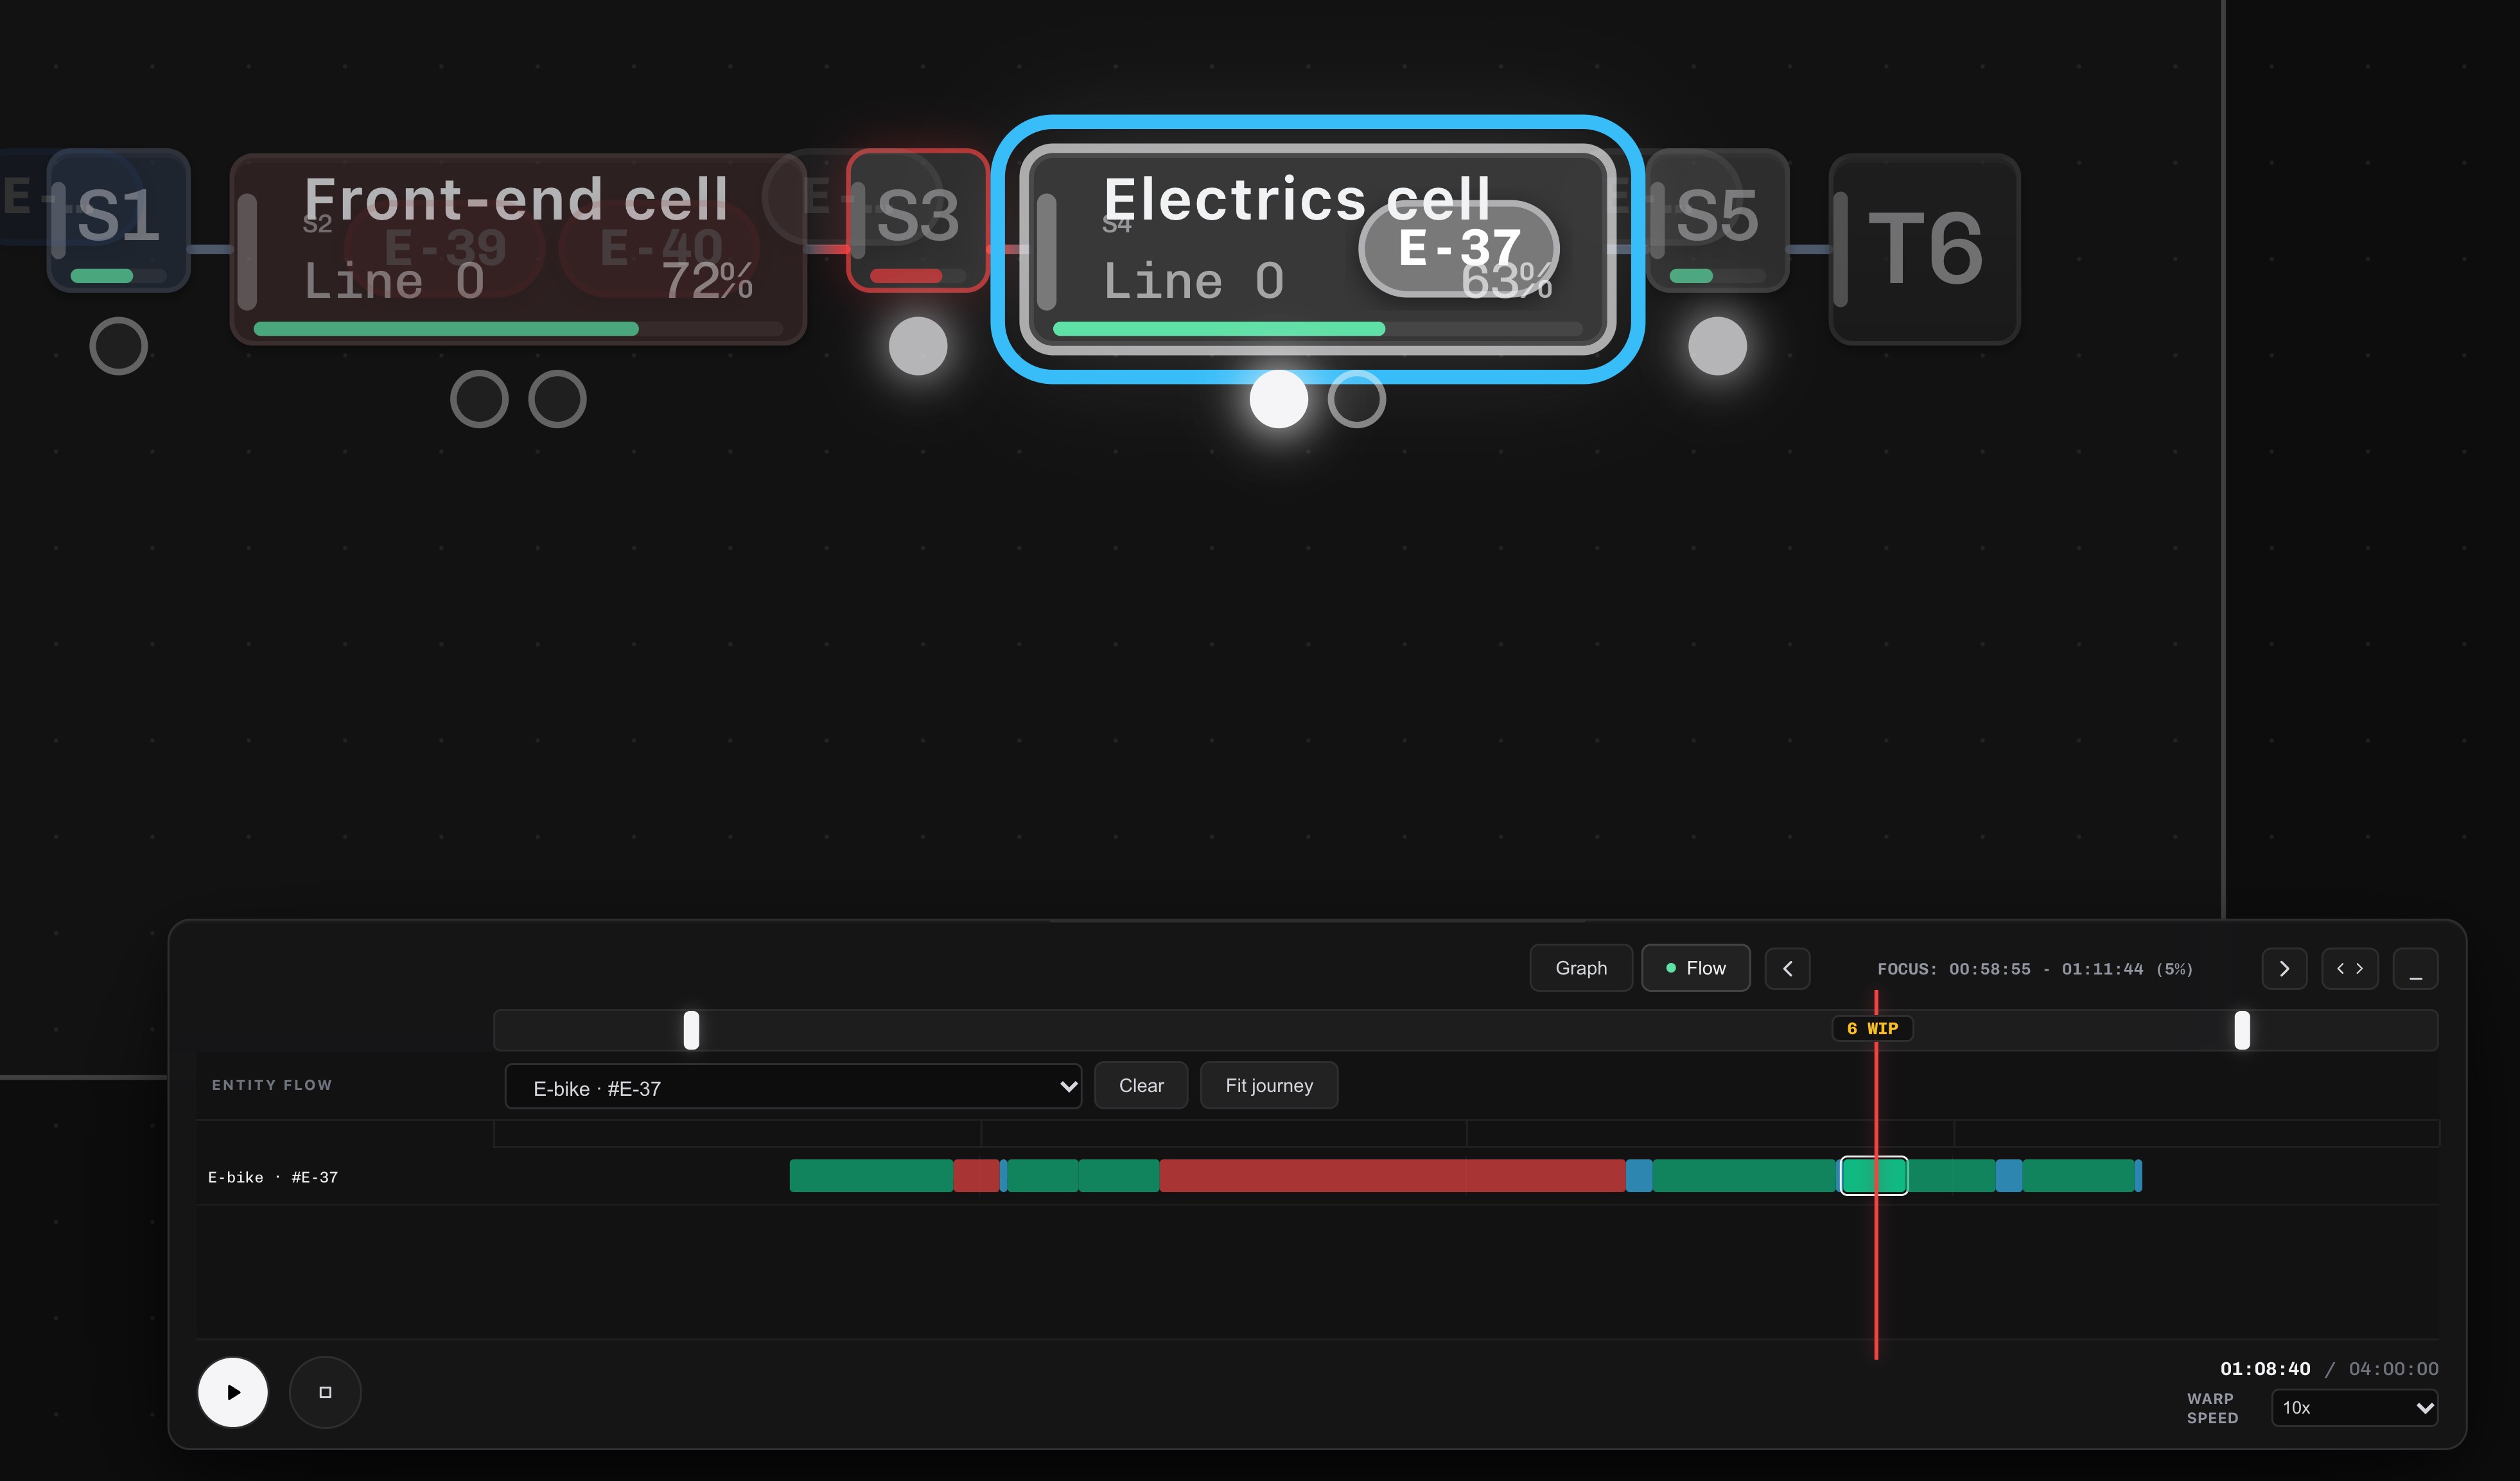The image size is (2520, 1481).
Task: Click the 6 WIP marker on the timeline
Action: click(x=1872, y=1028)
